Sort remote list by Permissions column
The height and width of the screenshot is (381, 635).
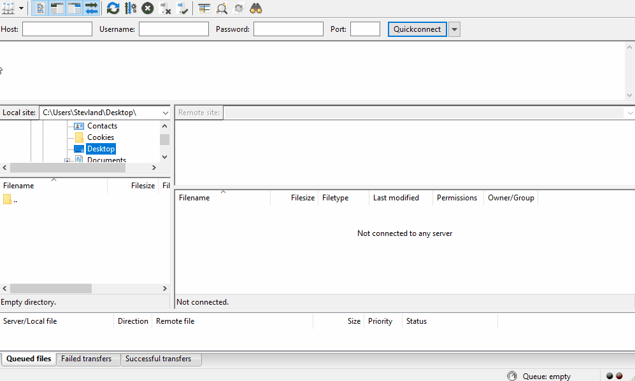[x=459, y=198]
